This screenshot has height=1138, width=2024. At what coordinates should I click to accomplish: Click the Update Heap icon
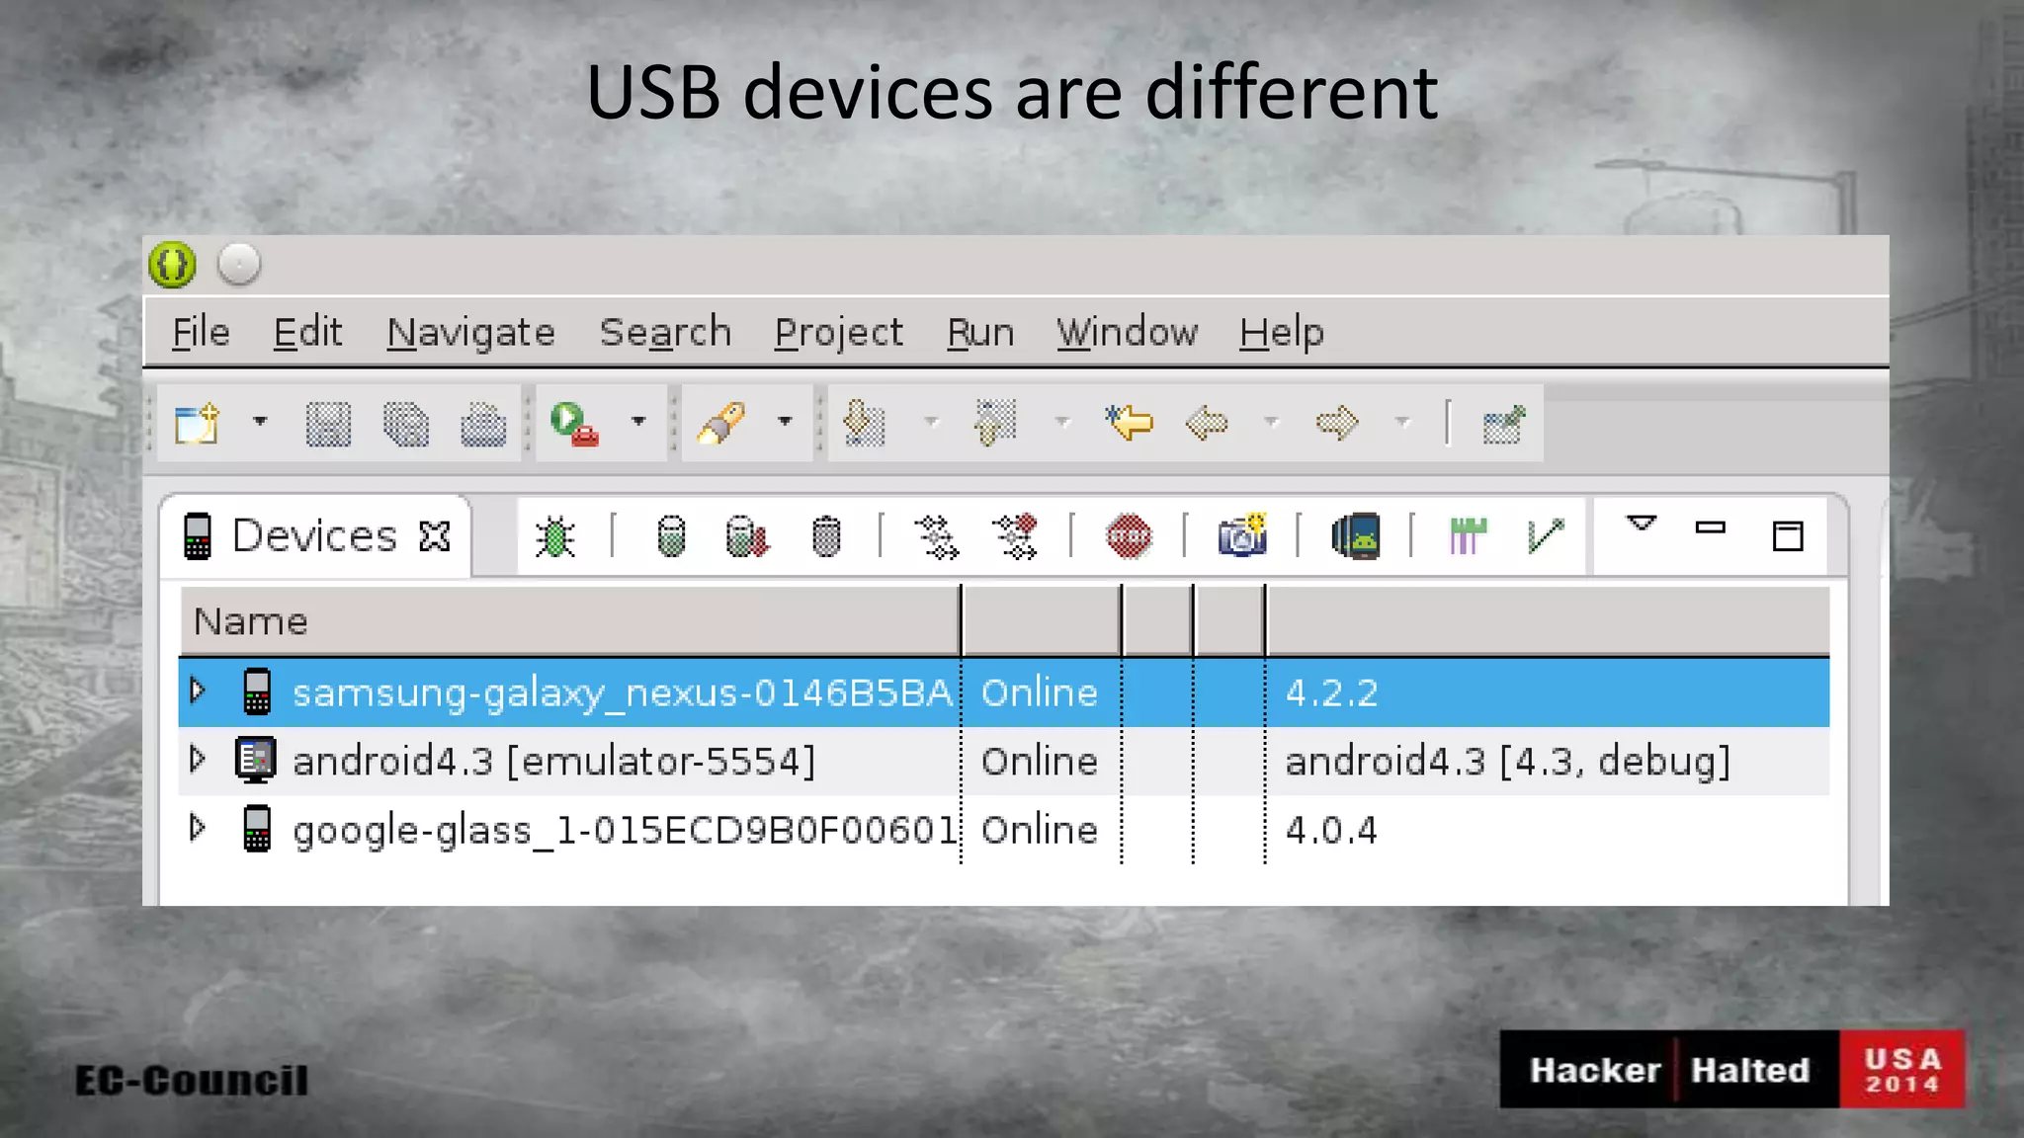click(x=671, y=536)
